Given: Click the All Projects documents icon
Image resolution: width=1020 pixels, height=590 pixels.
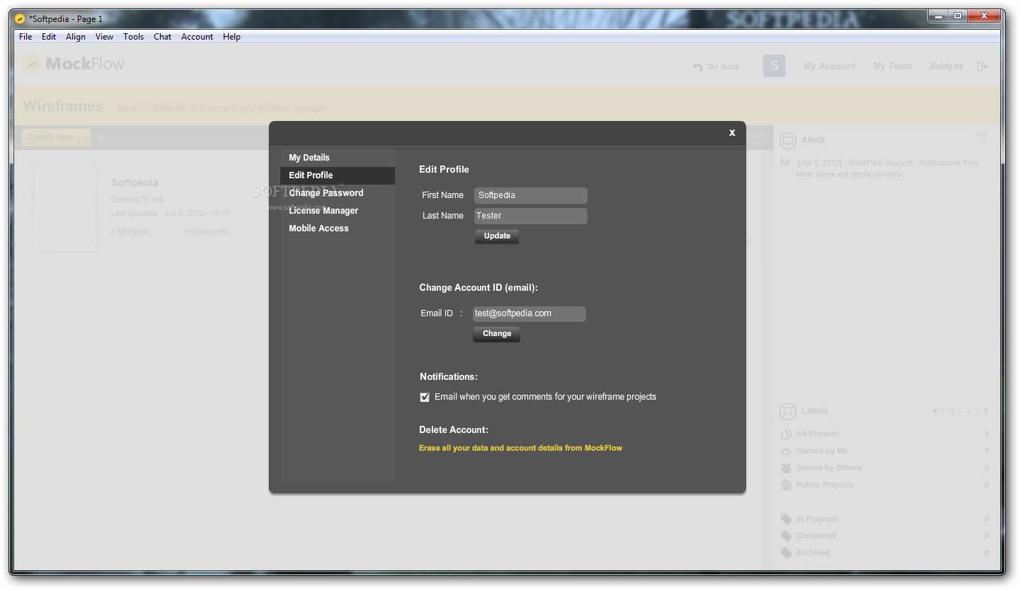Looking at the screenshot, I should click(786, 434).
